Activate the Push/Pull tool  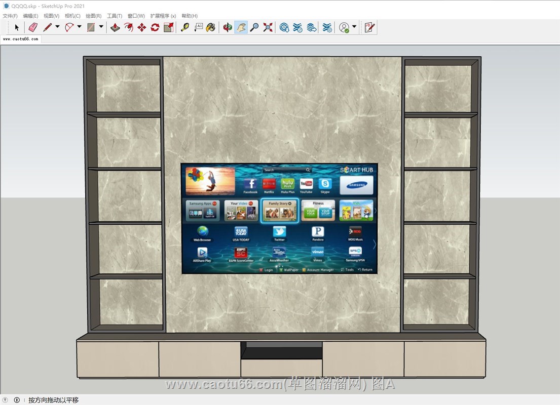tap(116, 27)
